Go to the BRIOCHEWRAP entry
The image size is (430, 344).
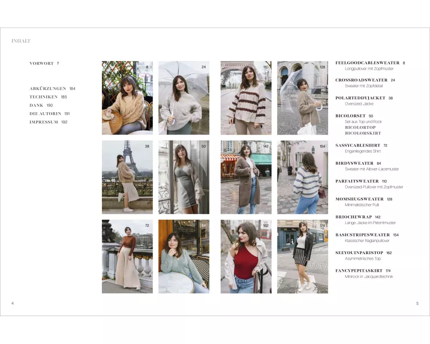click(x=352, y=217)
